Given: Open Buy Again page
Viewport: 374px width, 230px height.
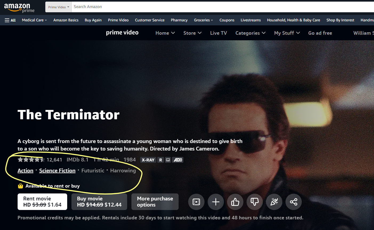Looking at the screenshot, I should [93, 20].
